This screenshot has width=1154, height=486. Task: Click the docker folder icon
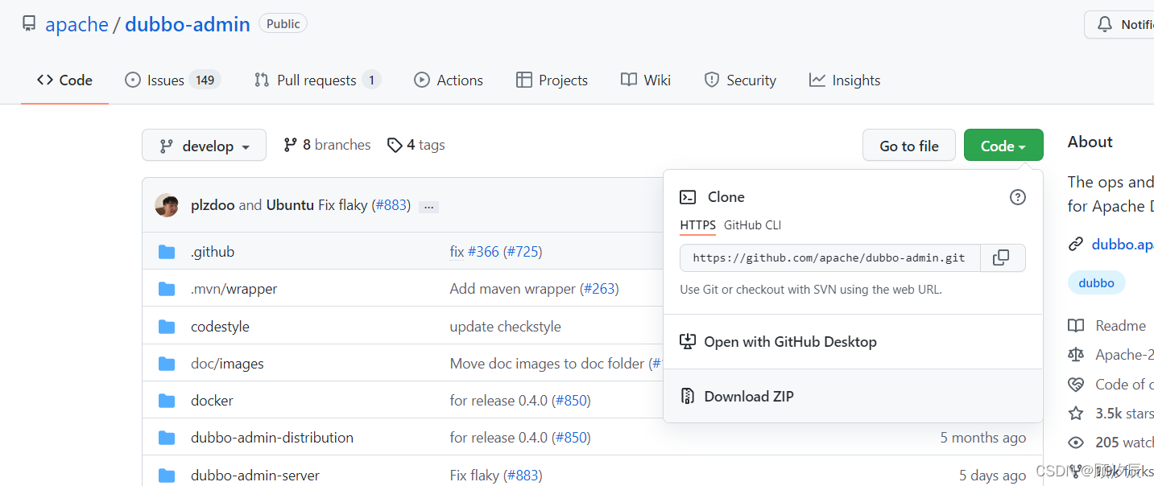(x=167, y=401)
